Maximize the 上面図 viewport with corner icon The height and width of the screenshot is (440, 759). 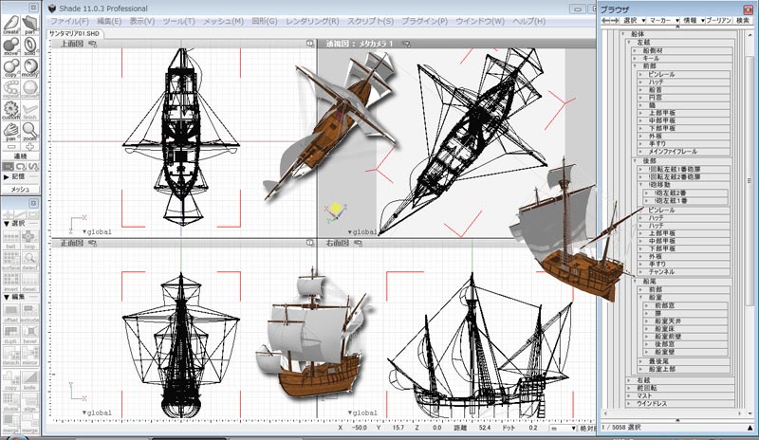coord(309,44)
